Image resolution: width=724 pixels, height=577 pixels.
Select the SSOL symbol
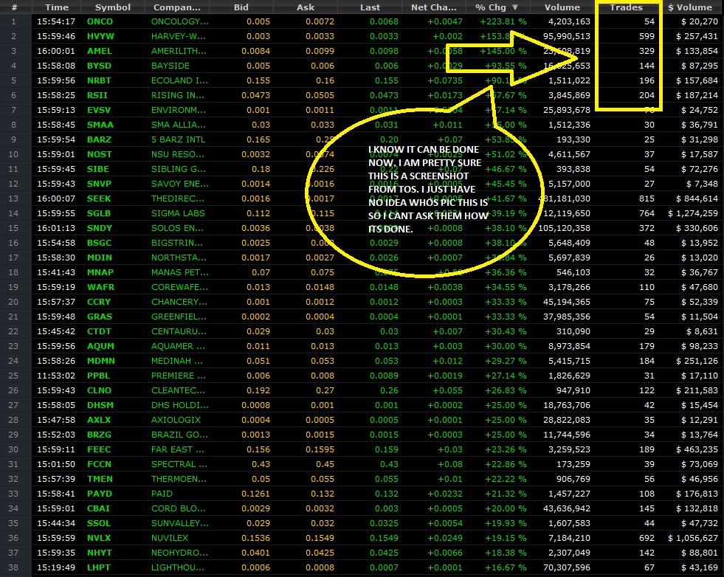(x=99, y=523)
